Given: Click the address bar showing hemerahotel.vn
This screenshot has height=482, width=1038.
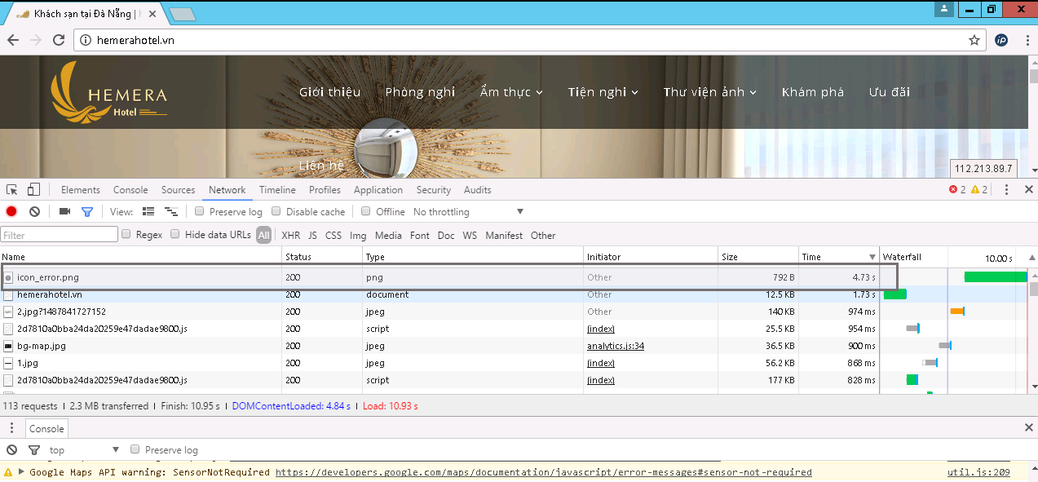Looking at the screenshot, I should pyautogui.click(x=529, y=40).
